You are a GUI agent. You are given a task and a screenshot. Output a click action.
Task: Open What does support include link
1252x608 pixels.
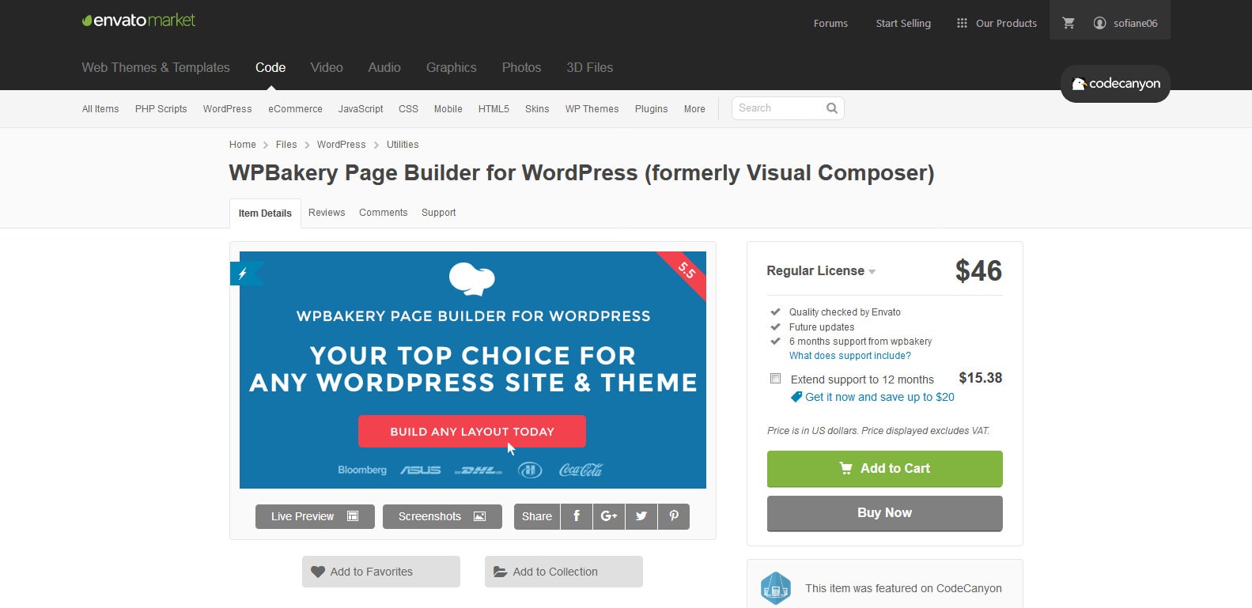[x=850, y=356]
